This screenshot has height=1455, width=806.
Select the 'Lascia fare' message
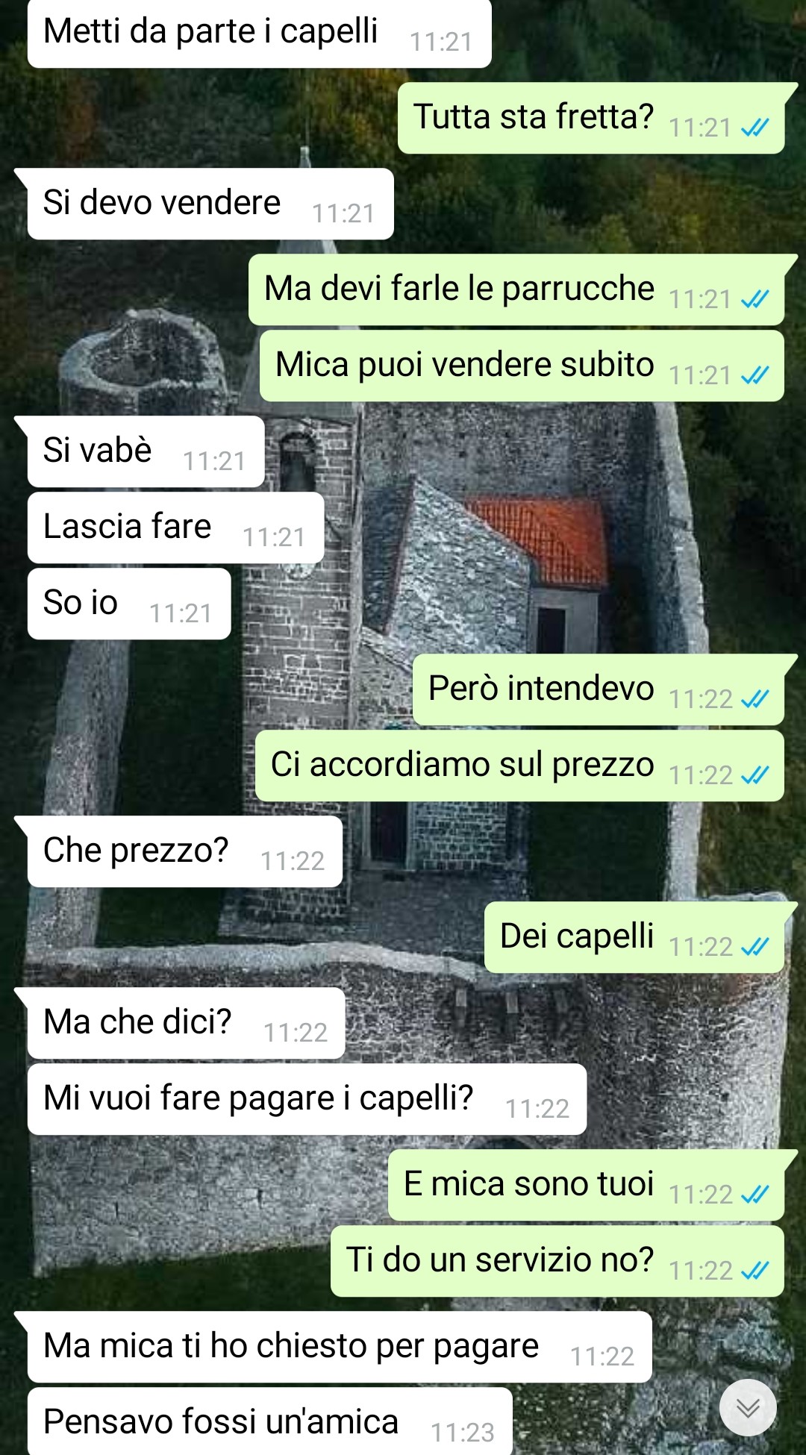coord(175,528)
